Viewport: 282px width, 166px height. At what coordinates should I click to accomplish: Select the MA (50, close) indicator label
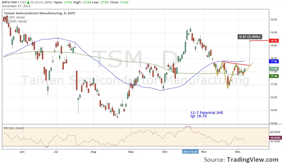coord(14,18)
